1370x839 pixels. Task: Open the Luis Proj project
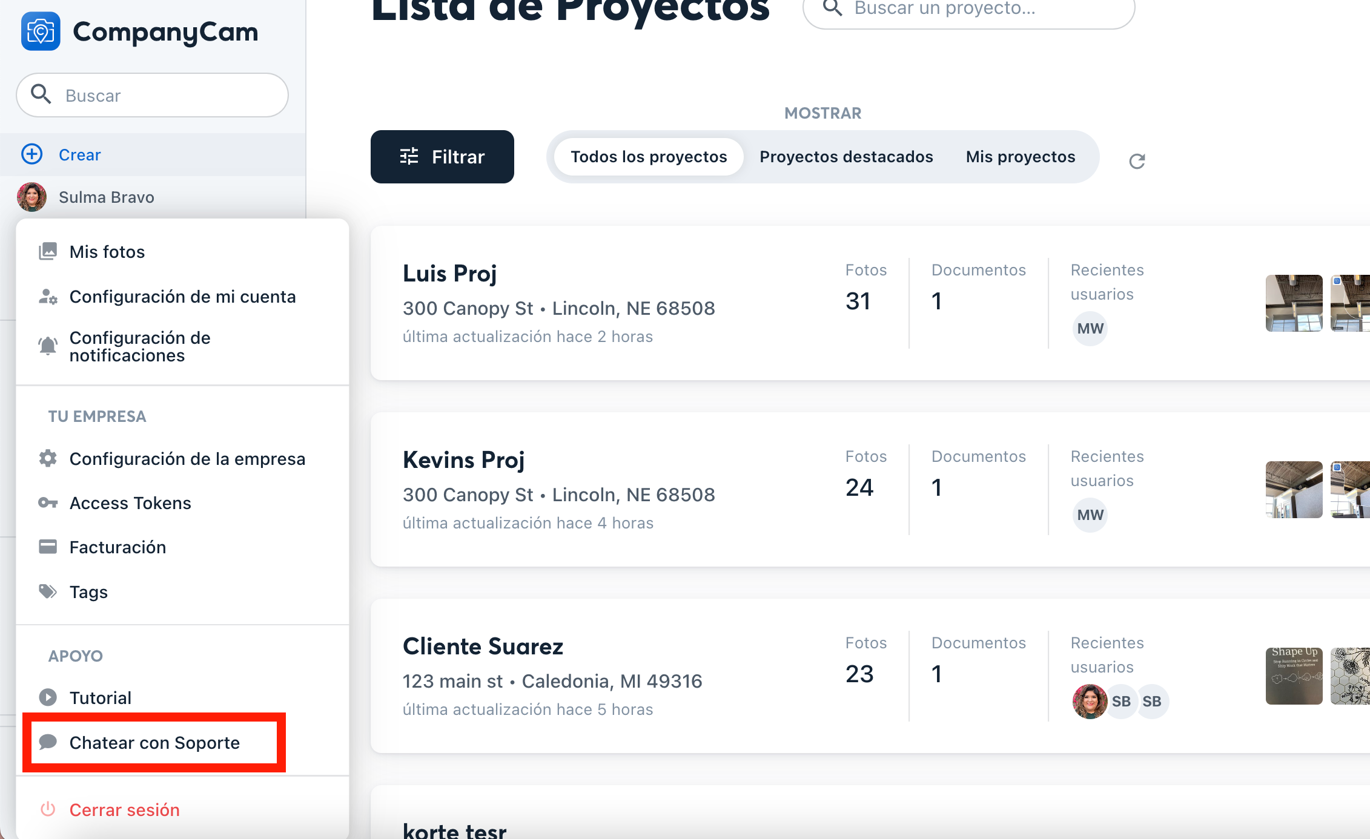pos(449,274)
